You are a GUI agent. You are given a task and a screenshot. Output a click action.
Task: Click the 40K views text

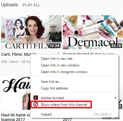point(10,62)
